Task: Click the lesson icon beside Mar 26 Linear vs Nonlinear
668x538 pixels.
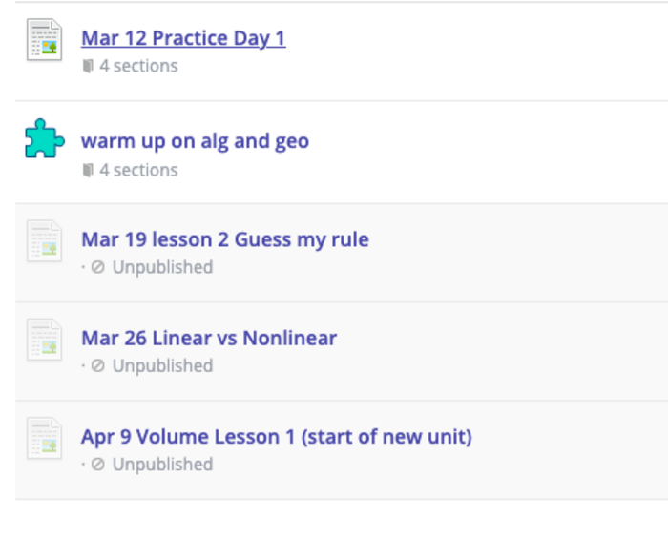Action: [45, 339]
